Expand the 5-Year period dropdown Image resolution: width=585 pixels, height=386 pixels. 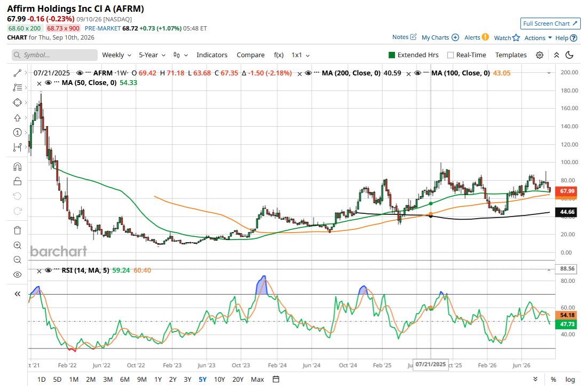click(152, 55)
